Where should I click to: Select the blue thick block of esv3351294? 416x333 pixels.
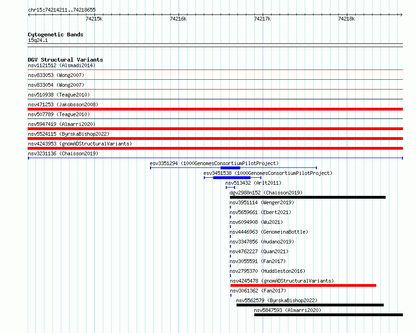(x=230, y=168)
